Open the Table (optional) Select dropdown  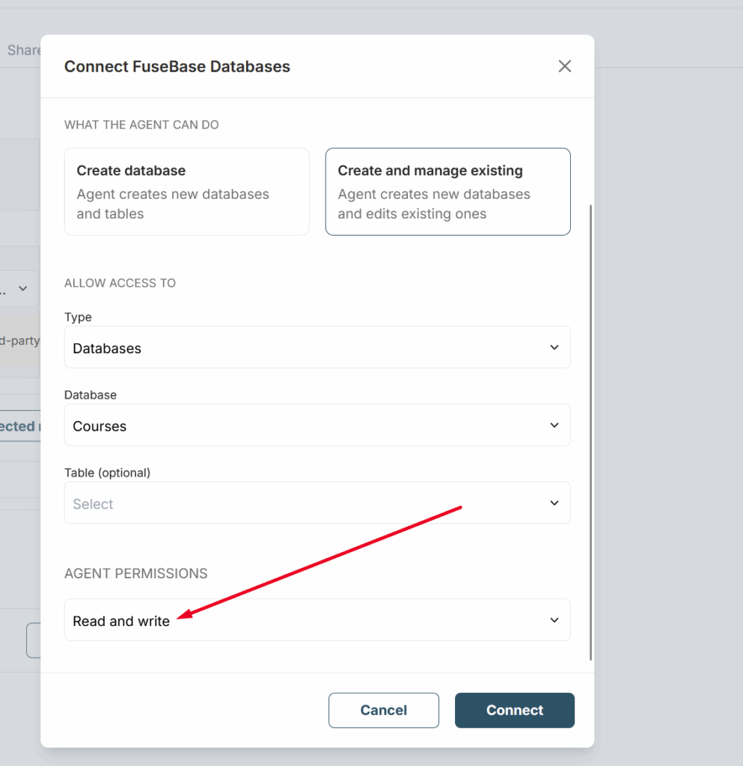(317, 503)
